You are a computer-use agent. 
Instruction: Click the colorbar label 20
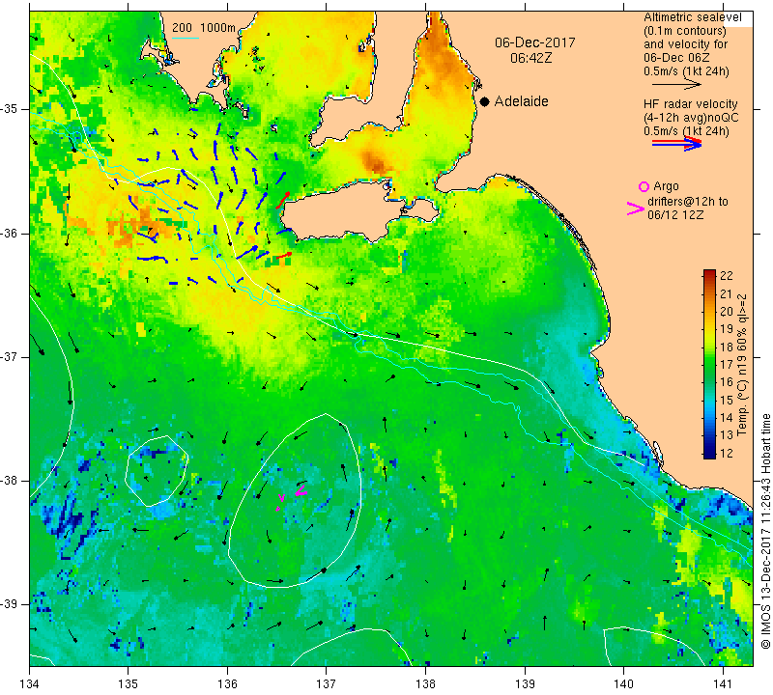pyautogui.click(x=727, y=311)
